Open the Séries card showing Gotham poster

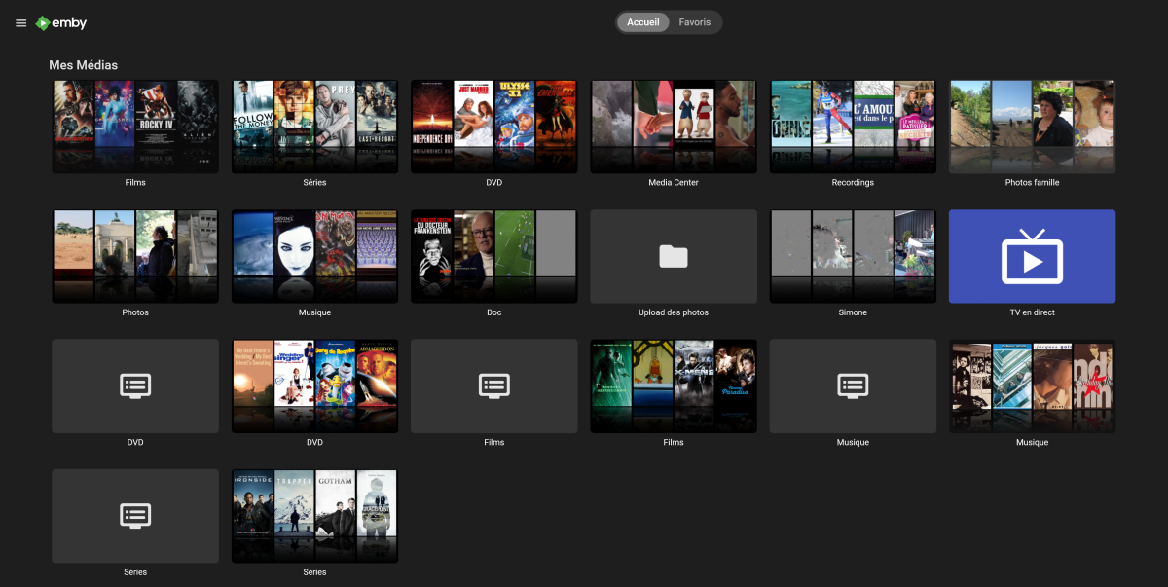click(x=314, y=515)
